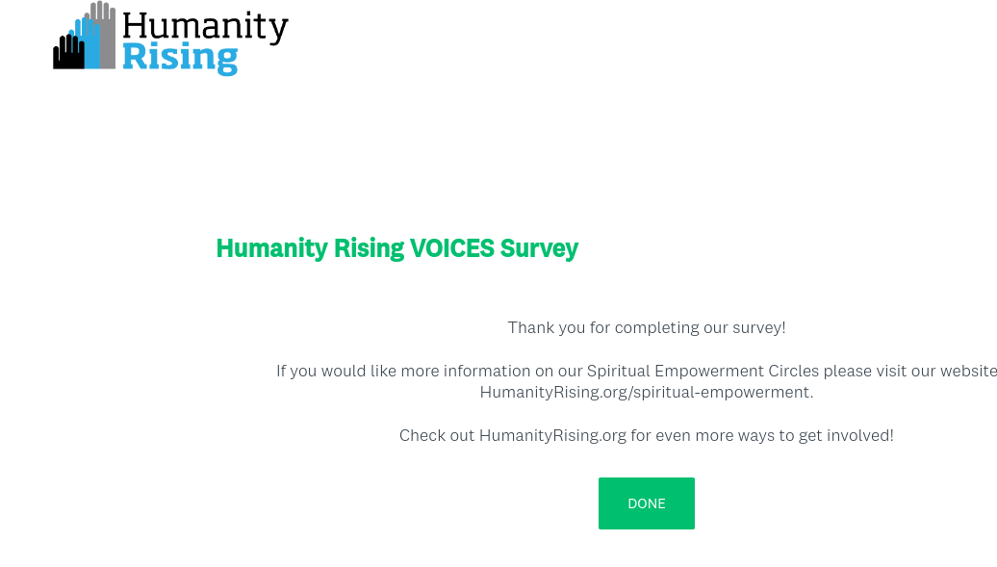The width and height of the screenshot is (997, 567).
Task: Click the word "Survey" in the green heading
Action: pos(539,248)
